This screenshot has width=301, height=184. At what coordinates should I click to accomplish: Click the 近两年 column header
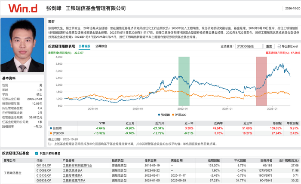(218, 123)
